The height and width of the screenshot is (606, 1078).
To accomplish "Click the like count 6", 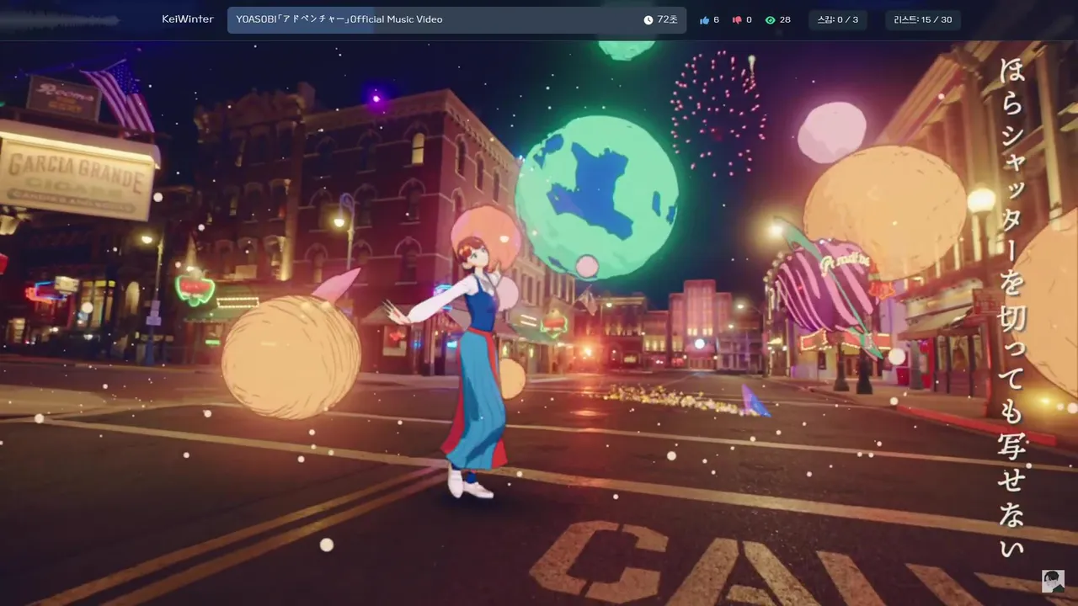I will (717, 19).
